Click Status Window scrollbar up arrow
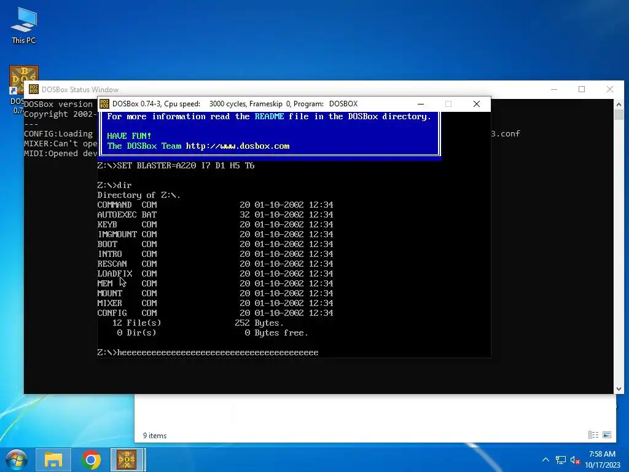Image resolution: width=629 pixels, height=472 pixels. click(619, 104)
